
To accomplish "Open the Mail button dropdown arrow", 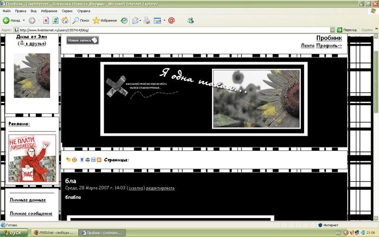I will (140, 21).
